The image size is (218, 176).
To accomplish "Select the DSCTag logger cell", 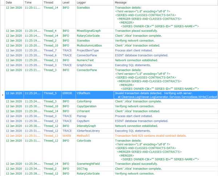I will click(x=95, y=169).
